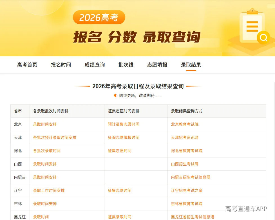275x220 pixels.
Task: Click the orange speaker notice icon
Action: [x=115, y=95]
